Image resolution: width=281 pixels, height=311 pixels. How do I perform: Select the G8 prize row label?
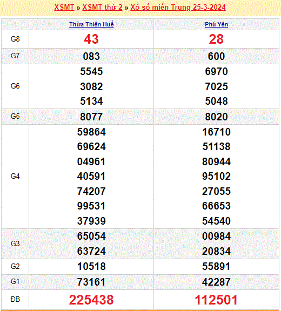[15, 39]
